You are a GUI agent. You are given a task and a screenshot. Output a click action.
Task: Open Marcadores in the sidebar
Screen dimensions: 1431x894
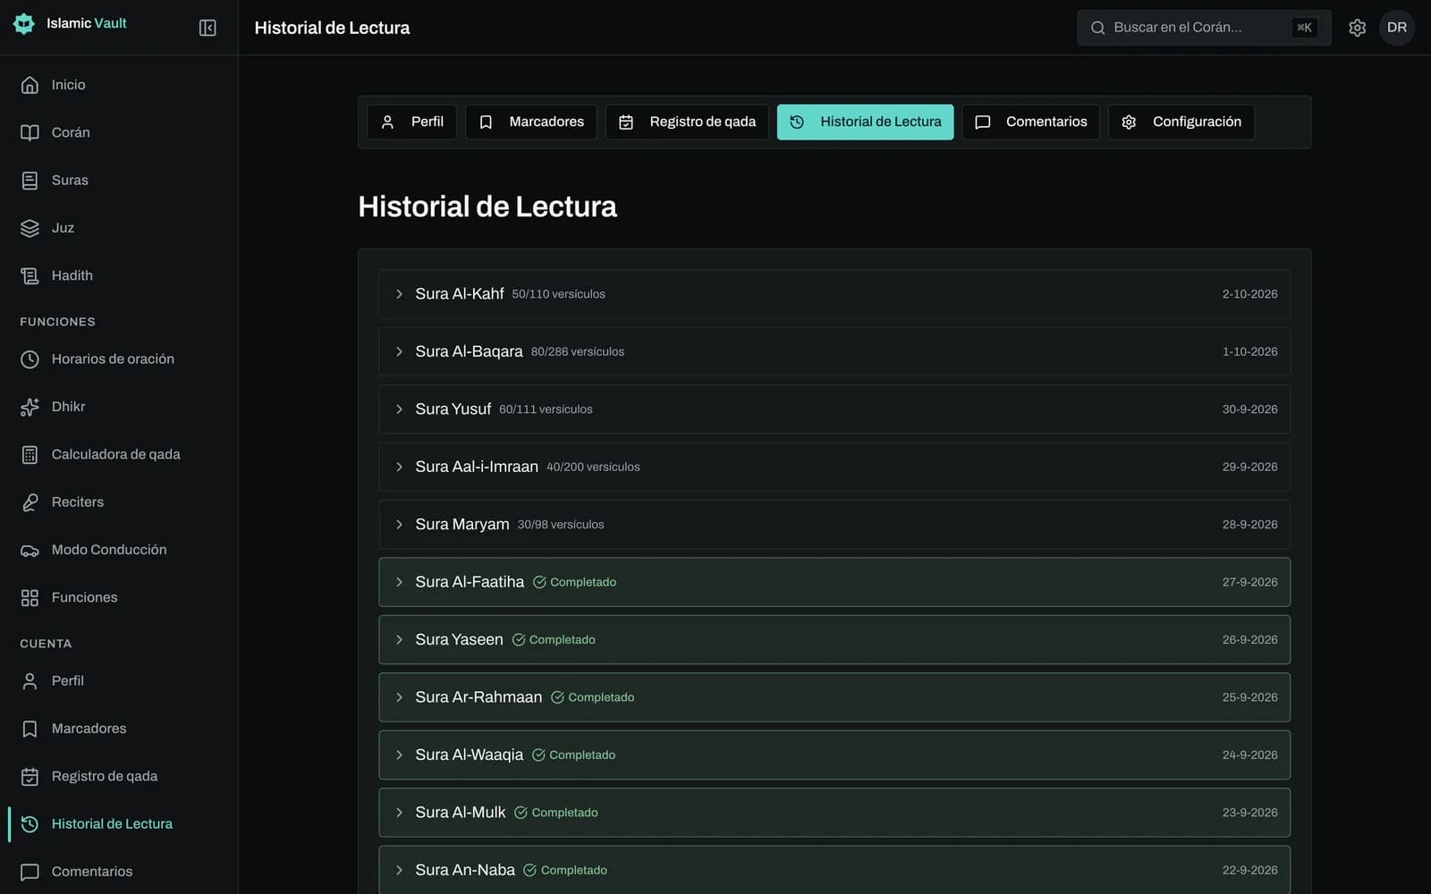(x=119, y=729)
